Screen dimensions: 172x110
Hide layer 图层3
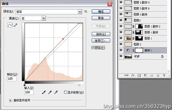pos(121,20)
